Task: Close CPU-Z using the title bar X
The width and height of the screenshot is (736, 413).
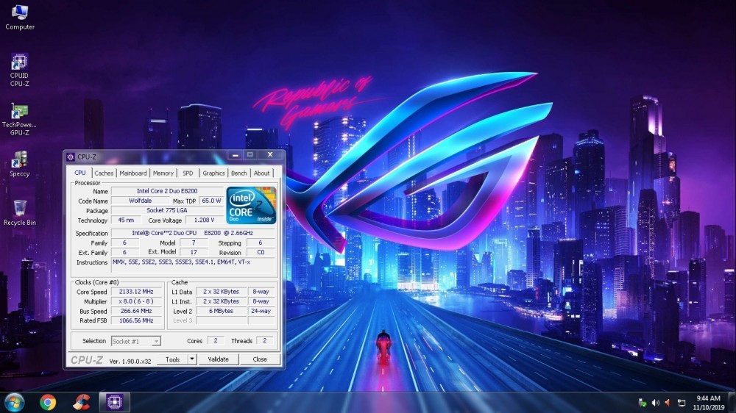Action: (x=270, y=155)
